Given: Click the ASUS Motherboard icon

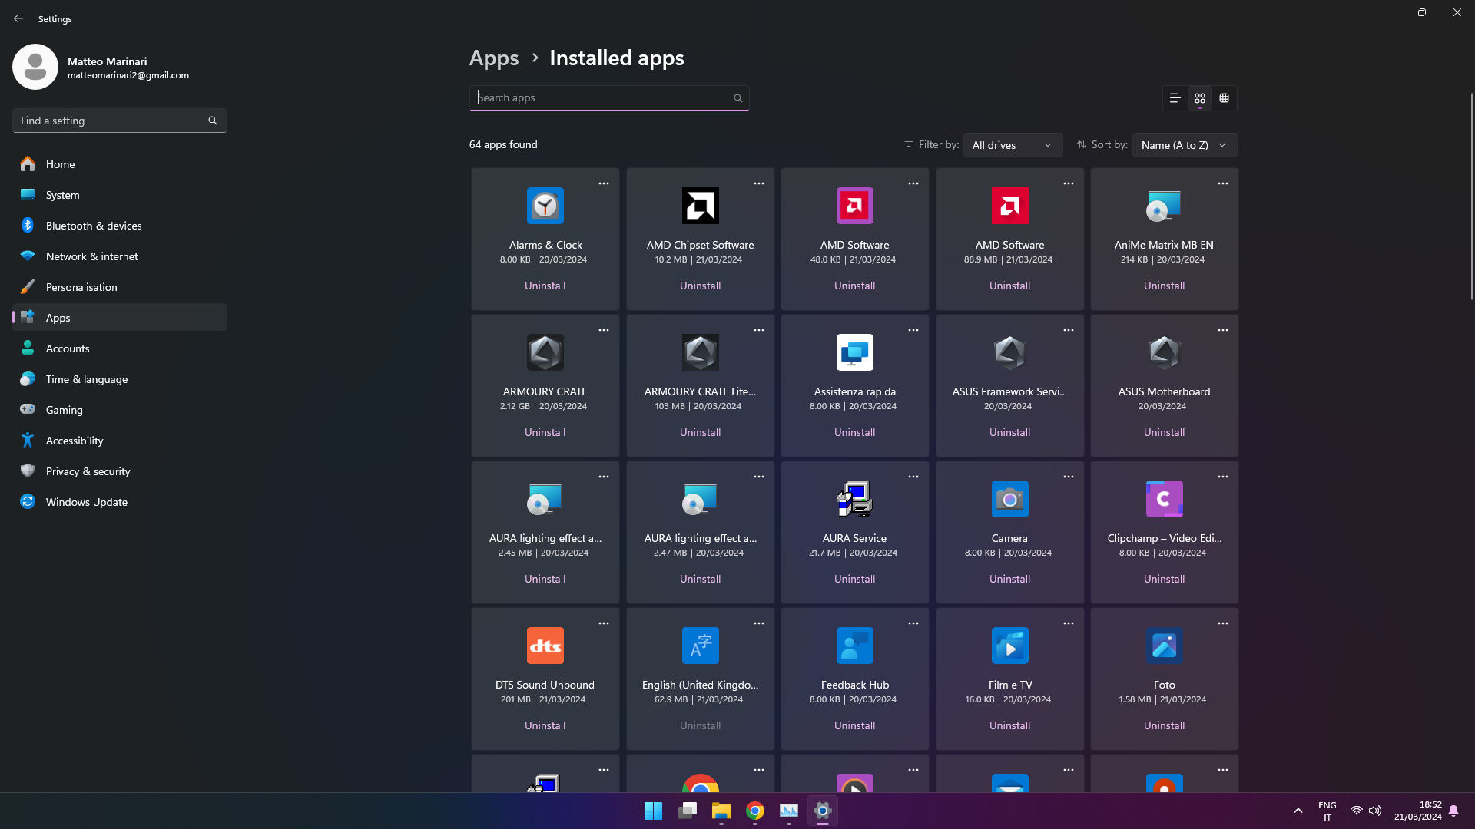Looking at the screenshot, I should coord(1164,352).
